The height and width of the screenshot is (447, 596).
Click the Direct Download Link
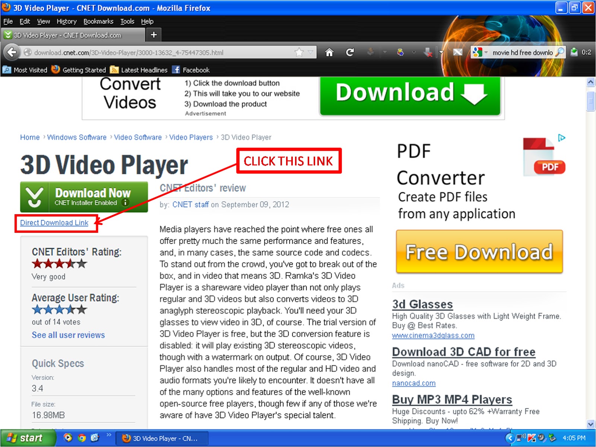[54, 223]
